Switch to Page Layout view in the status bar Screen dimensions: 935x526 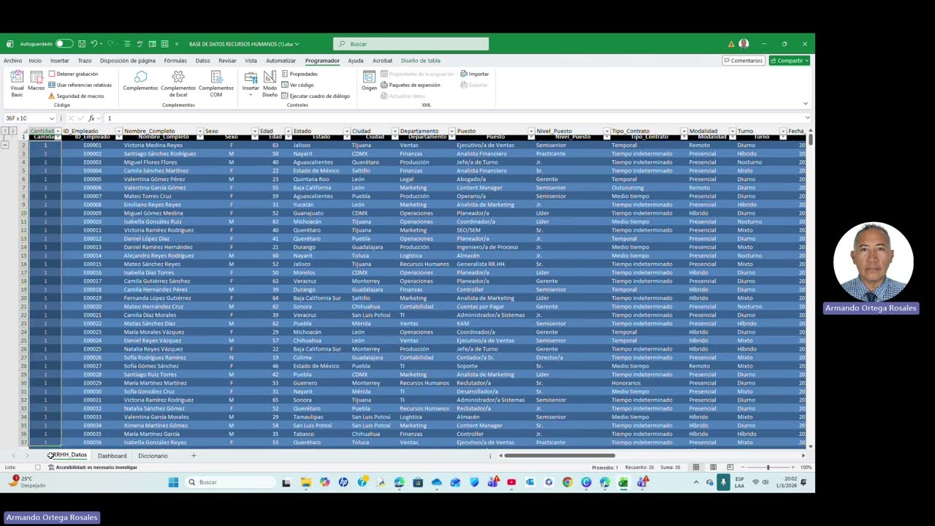713,468
